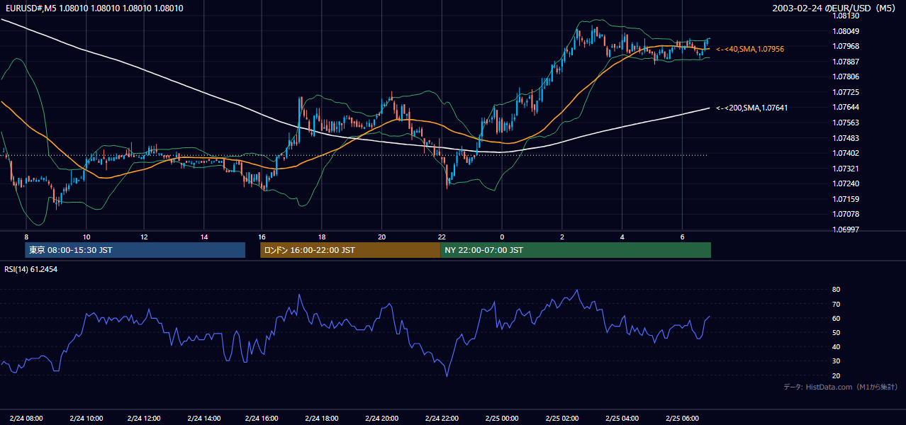
Task: Click hour label 18 under the price chart
Action: click(x=322, y=237)
